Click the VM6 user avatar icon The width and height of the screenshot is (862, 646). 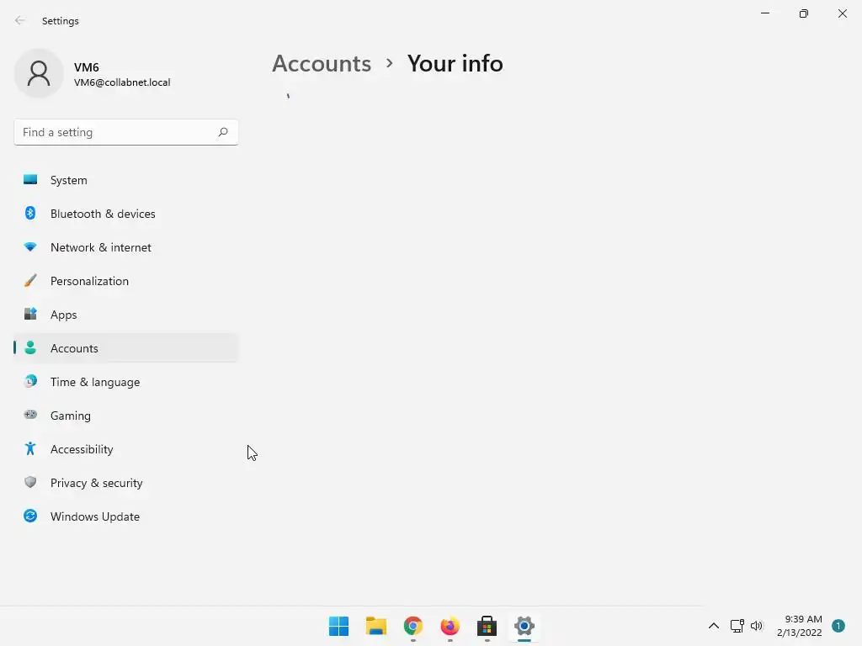pyautogui.click(x=39, y=73)
